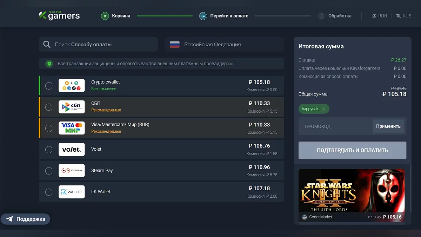421x237 pixels.
Task: Click Подтвердить и оплатить button
Action: tap(352, 150)
